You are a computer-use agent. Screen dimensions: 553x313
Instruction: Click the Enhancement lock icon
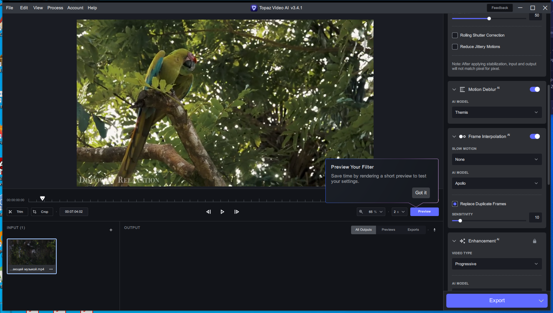[x=534, y=241]
